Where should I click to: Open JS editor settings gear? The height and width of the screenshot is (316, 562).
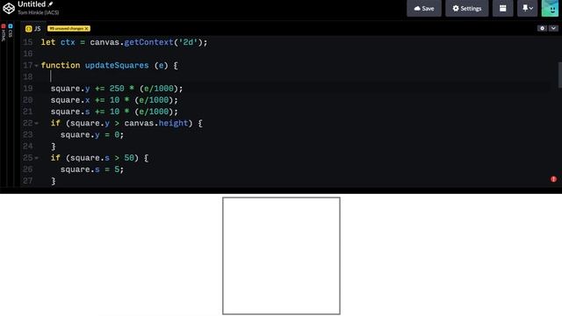(542, 28)
